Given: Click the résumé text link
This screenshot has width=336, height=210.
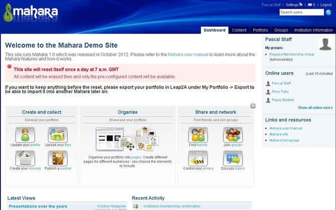Looking at the screenshot, I should [35, 168].
